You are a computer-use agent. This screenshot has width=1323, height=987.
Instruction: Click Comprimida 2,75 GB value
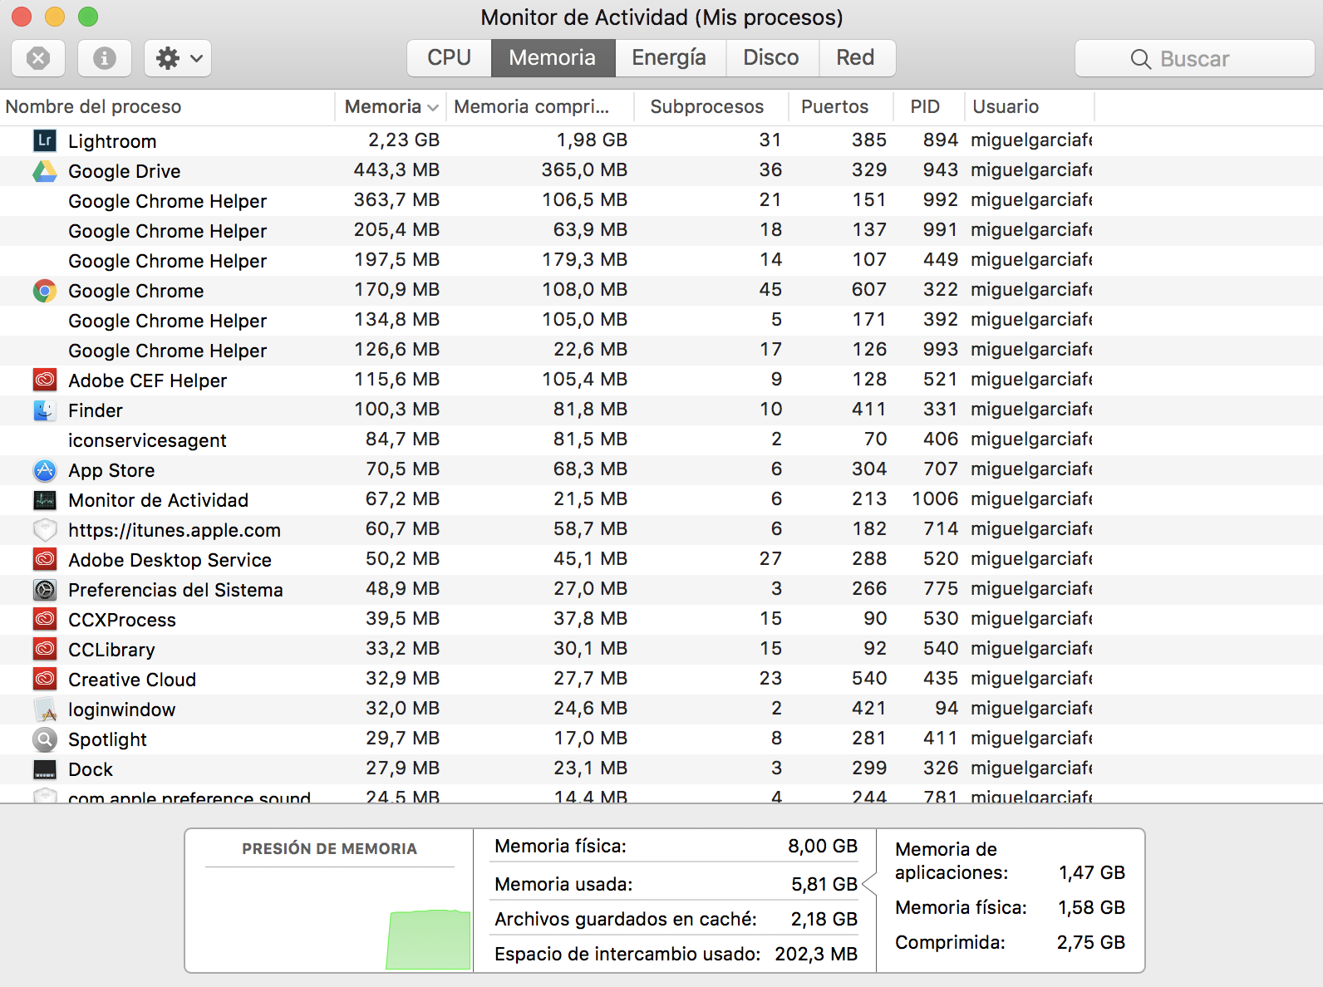point(1091,943)
